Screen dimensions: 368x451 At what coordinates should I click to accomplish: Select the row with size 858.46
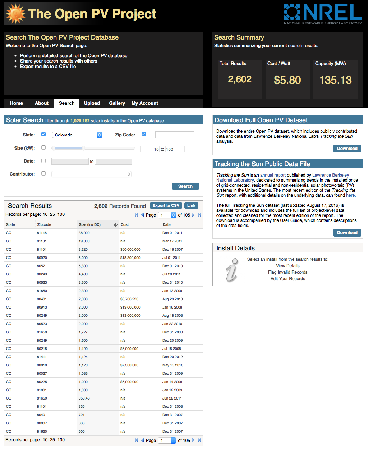[104, 398]
